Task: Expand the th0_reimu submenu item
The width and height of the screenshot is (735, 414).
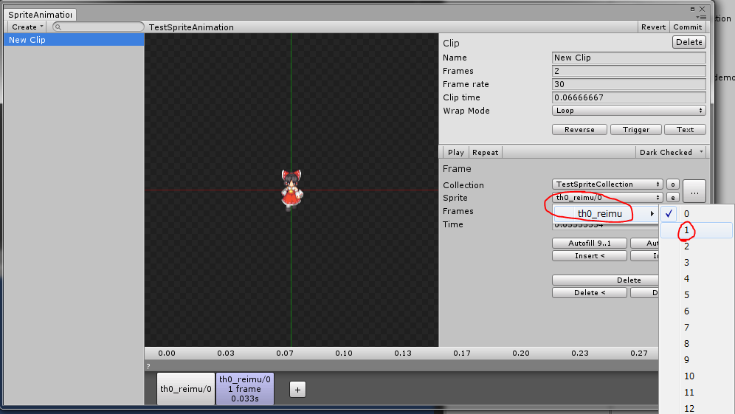Action: [x=605, y=214]
